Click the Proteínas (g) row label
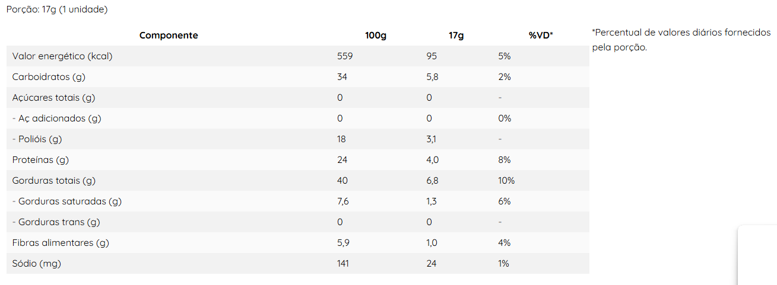Image resolution: width=777 pixels, height=285 pixels. click(x=41, y=160)
